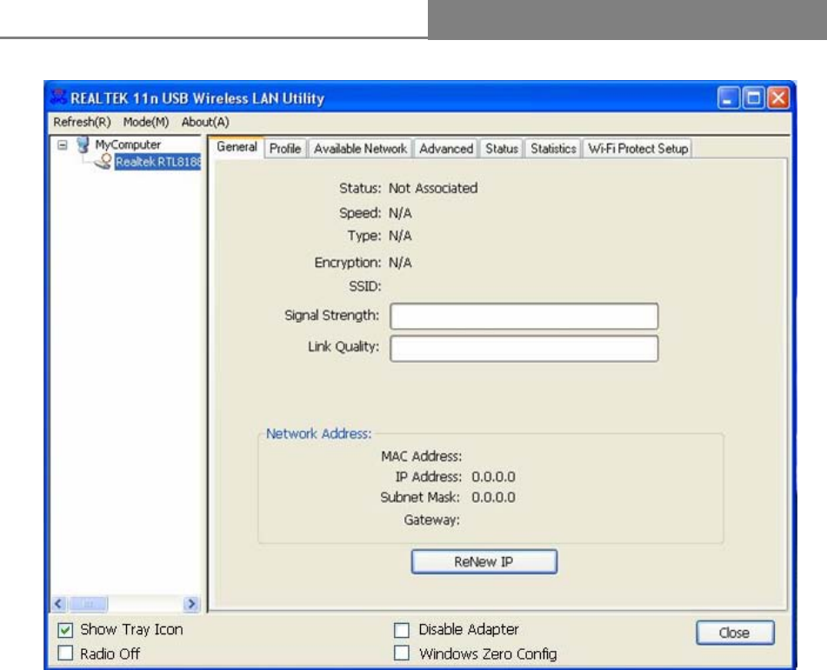Select the Realtek RTL8188 adapter icon

(x=103, y=162)
